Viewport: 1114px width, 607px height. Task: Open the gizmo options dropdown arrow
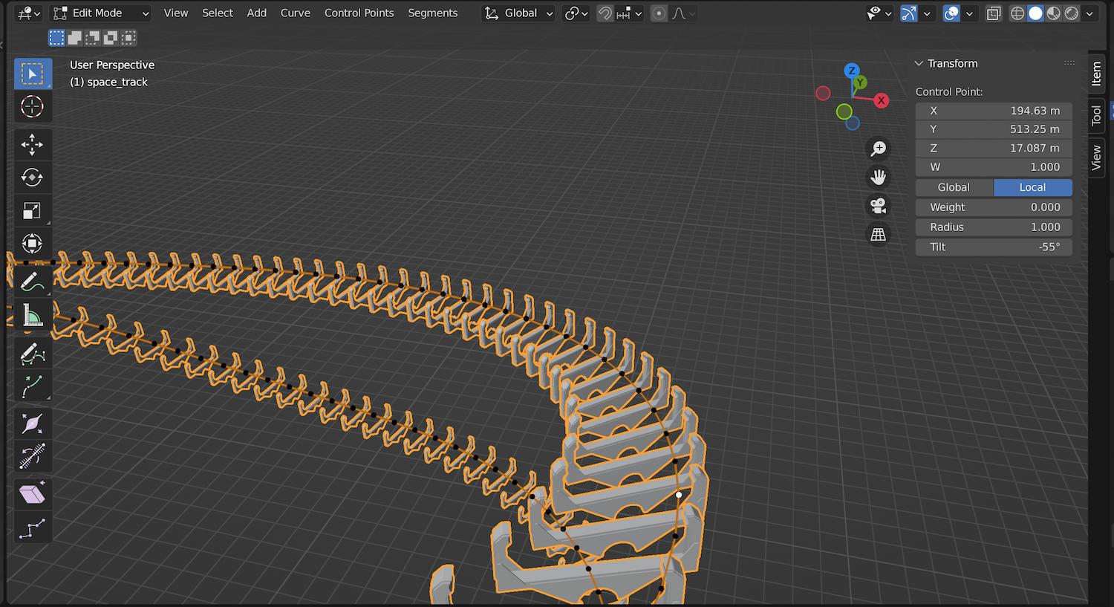coord(926,13)
